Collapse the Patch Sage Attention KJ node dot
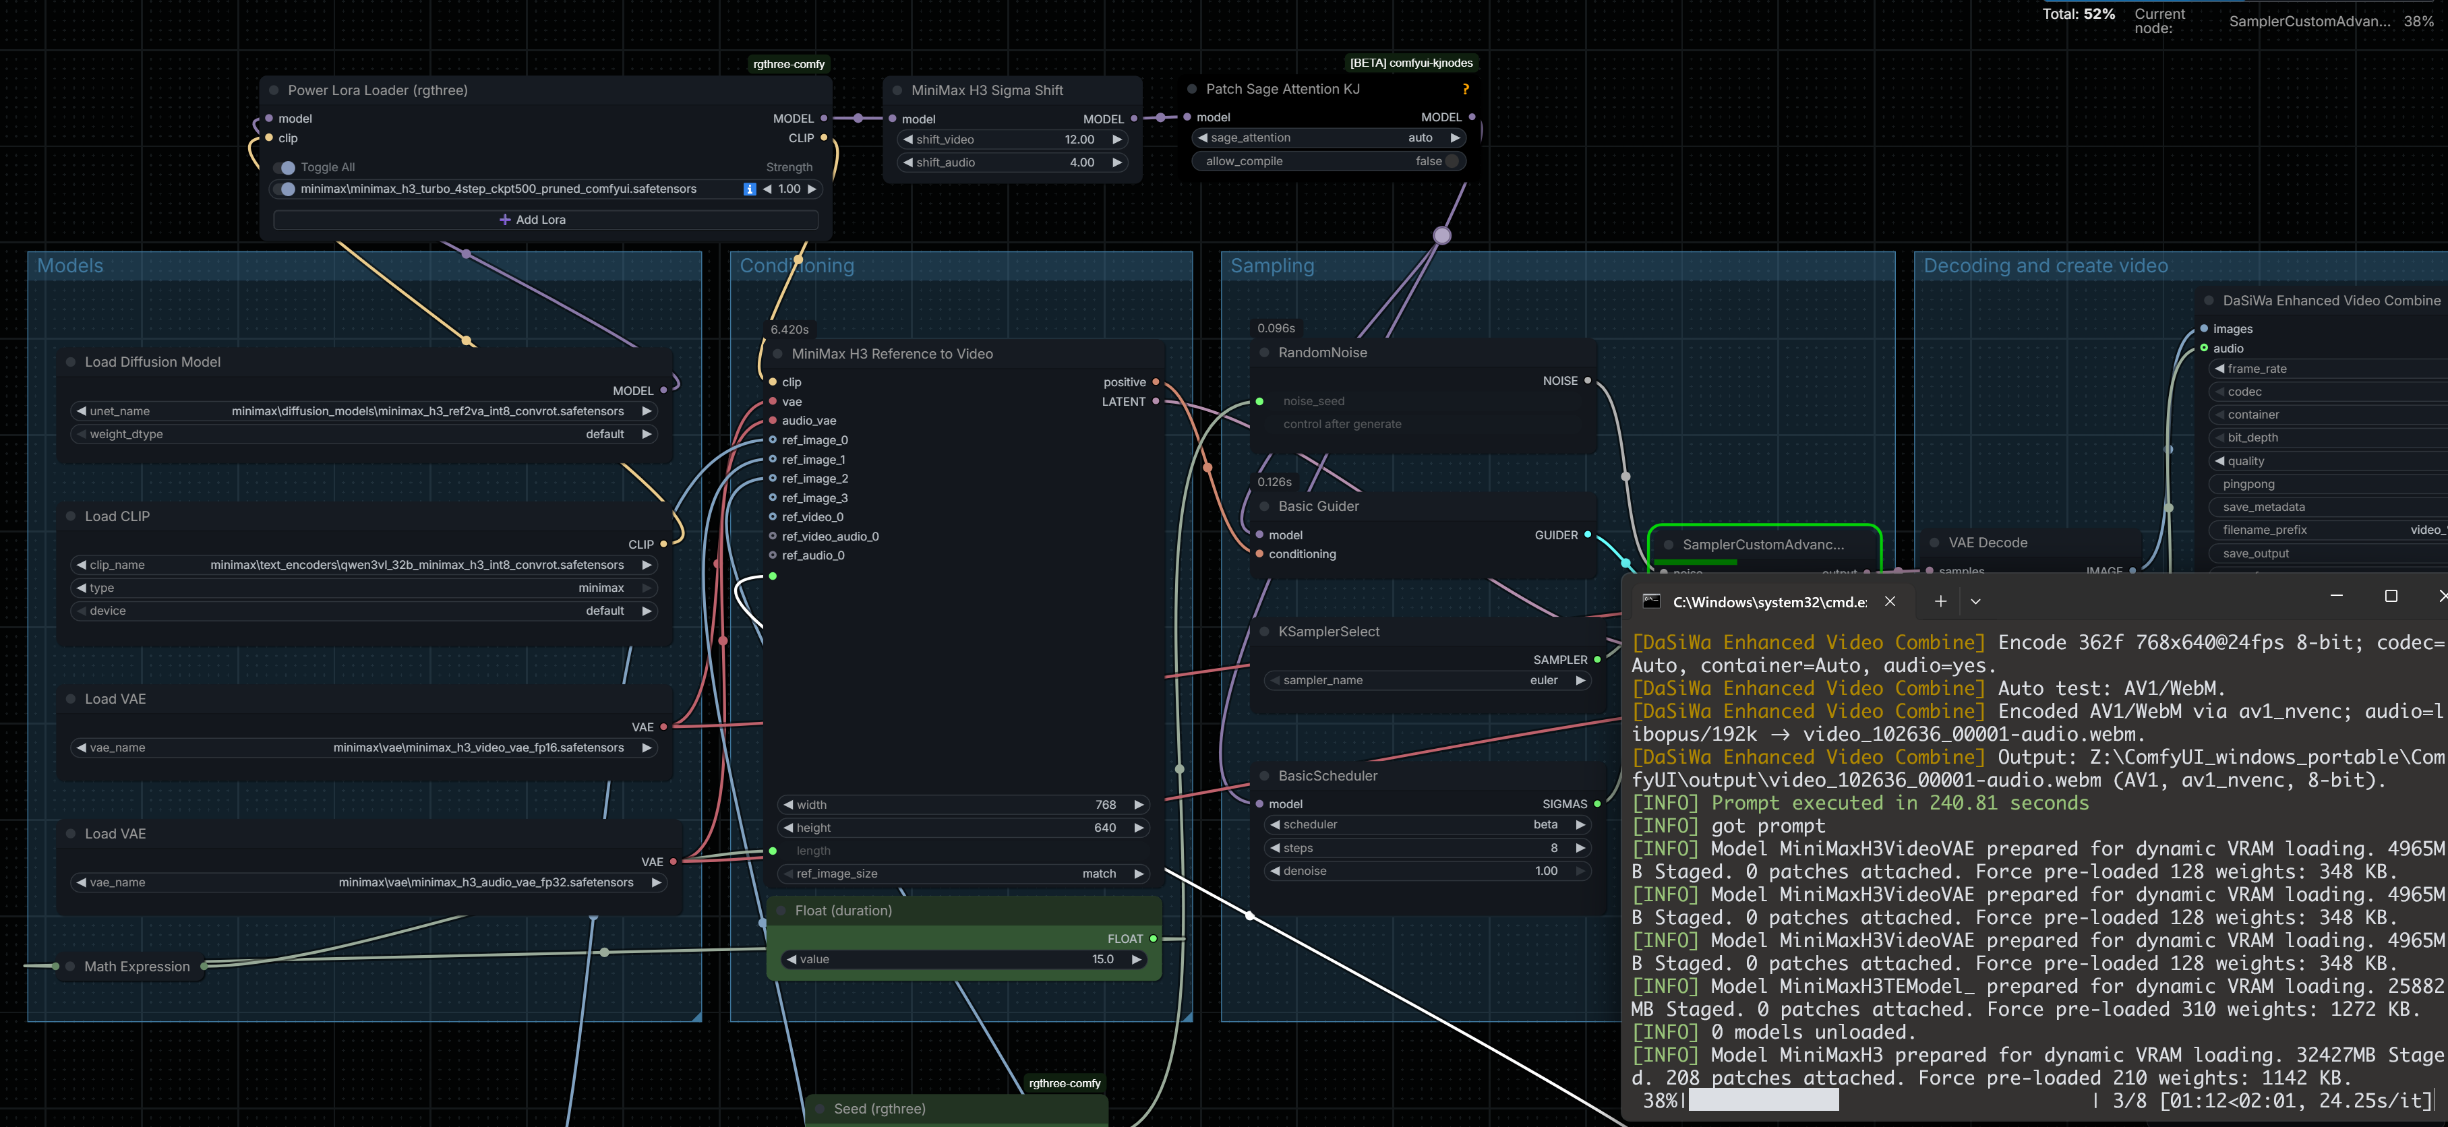Image resolution: width=2448 pixels, height=1127 pixels. [1192, 90]
